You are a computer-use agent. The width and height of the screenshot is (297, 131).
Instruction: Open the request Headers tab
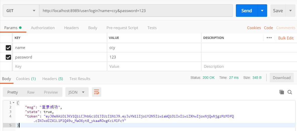71,28
